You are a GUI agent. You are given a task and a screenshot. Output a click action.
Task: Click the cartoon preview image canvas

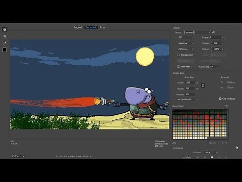(90, 84)
